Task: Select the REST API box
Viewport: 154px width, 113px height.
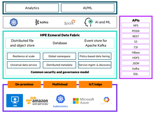Action: (x=135, y=36)
